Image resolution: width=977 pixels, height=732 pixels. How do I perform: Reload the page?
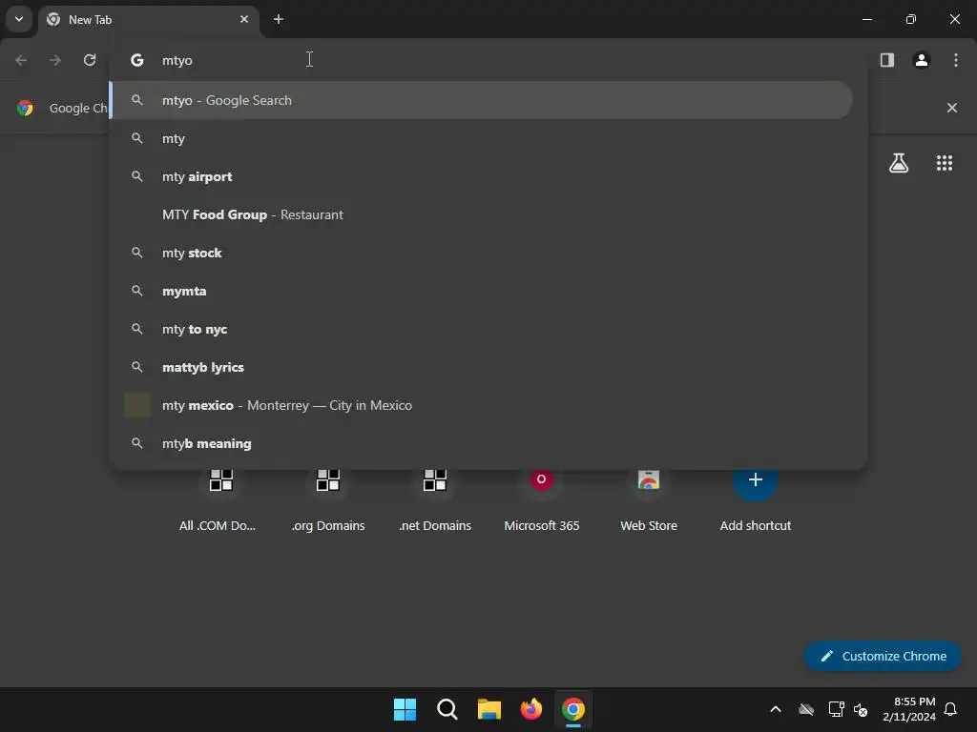coord(90,60)
